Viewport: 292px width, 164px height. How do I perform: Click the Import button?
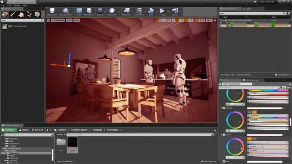(x=24, y=130)
